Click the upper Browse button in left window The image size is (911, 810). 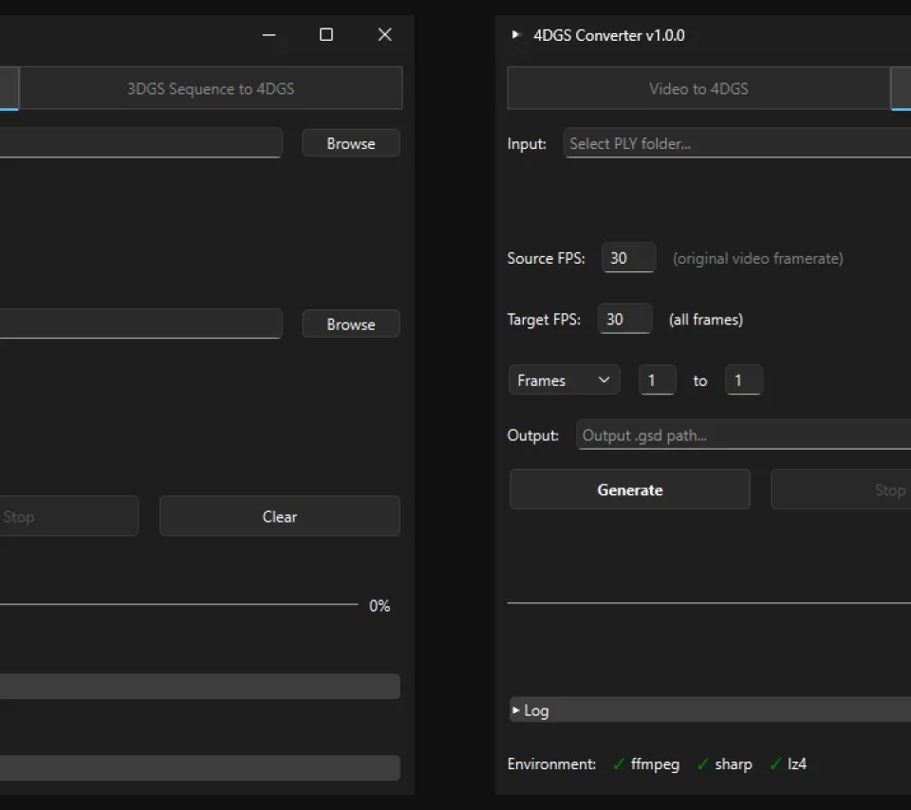(351, 143)
